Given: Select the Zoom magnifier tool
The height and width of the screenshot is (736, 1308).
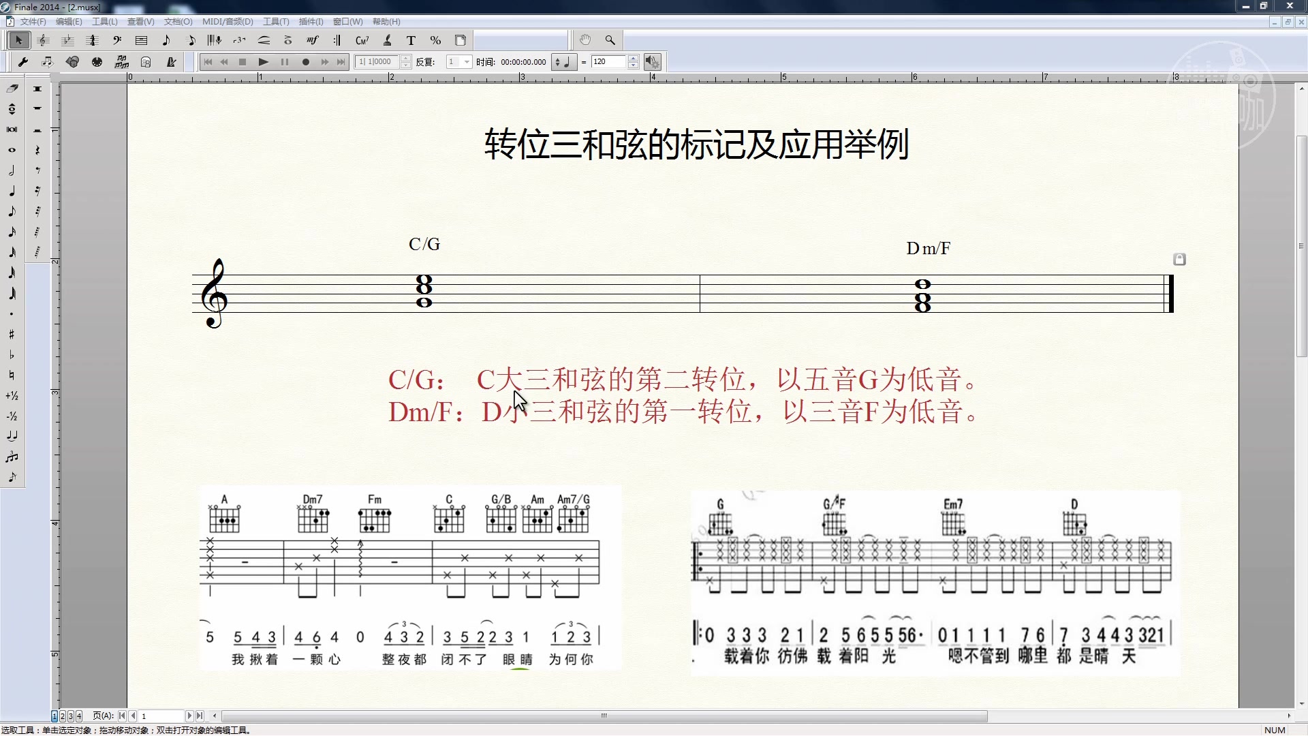Looking at the screenshot, I should (x=610, y=40).
